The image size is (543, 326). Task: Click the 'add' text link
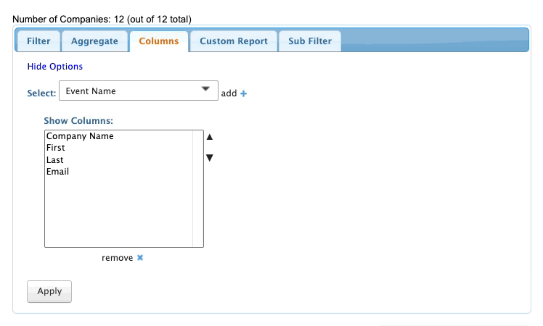coord(229,93)
